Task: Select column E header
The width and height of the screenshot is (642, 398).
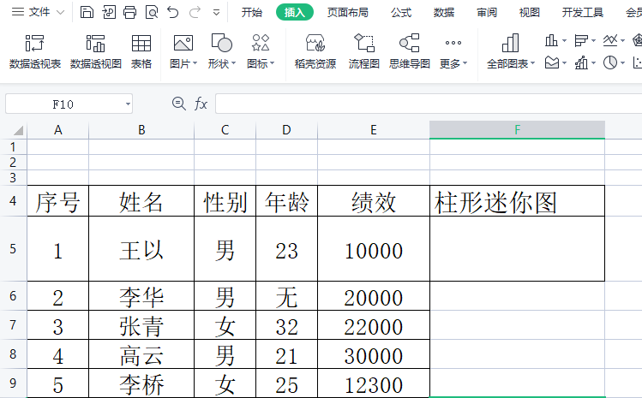Action: [374, 130]
